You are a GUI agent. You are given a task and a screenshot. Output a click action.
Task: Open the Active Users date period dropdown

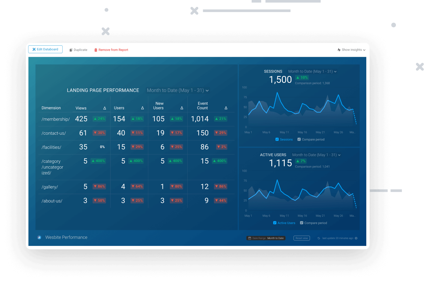[x=316, y=155]
